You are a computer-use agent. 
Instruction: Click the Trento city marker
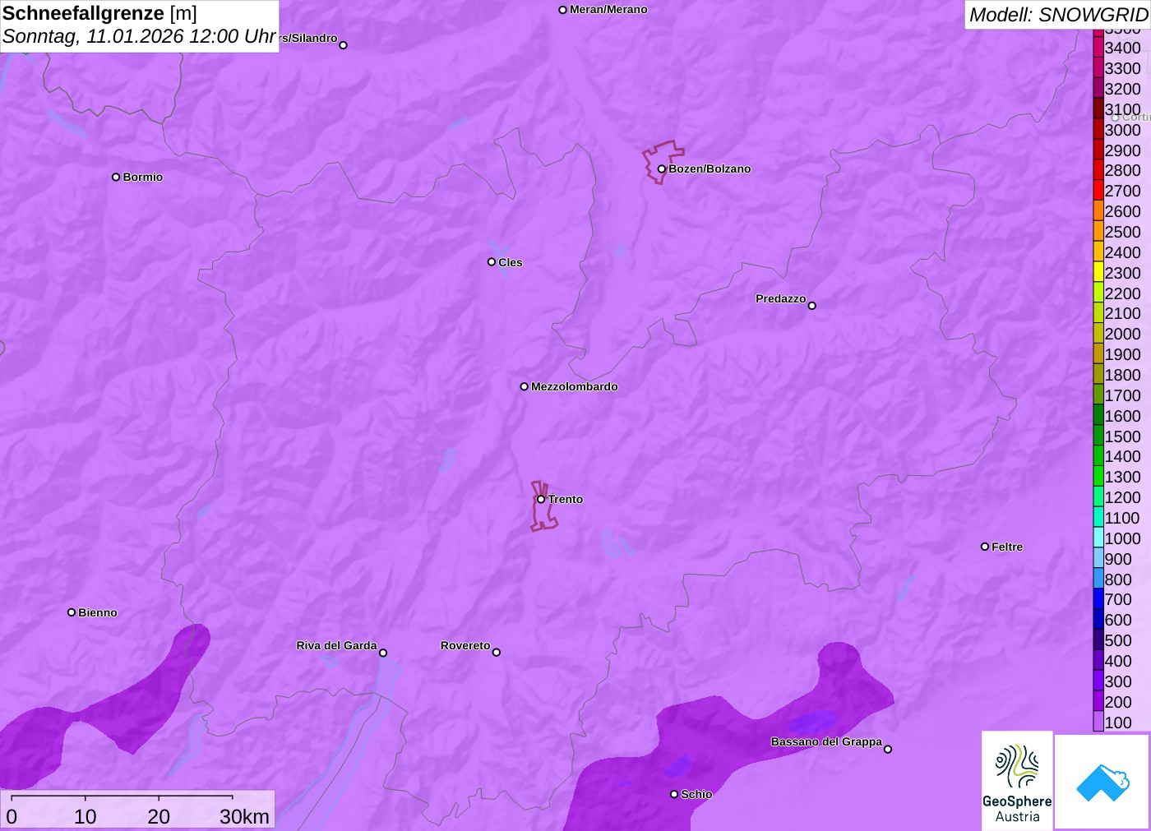coord(541,499)
